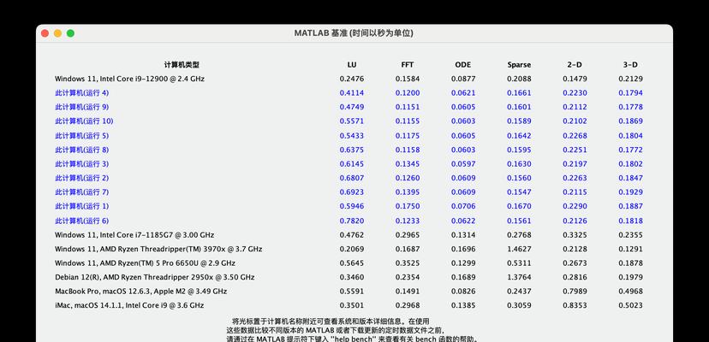Click LU value 0.6375 for run 8

click(352, 150)
